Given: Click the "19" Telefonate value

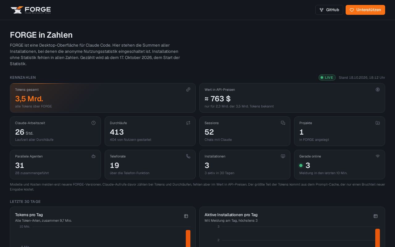Looking at the screenshot, I should point(114,165).
